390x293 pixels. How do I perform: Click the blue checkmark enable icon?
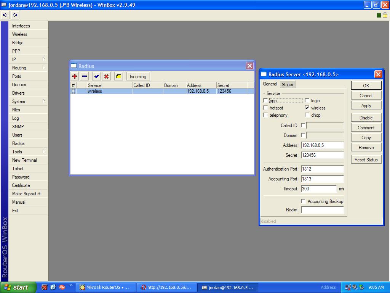coord(97,76)
